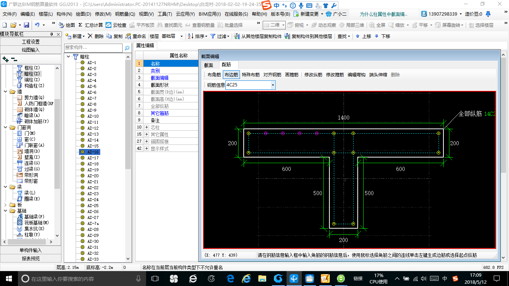Screen dimensions: 509x286
Task: Open the 云应用(Y) menu
Action: tap(185, 14)
